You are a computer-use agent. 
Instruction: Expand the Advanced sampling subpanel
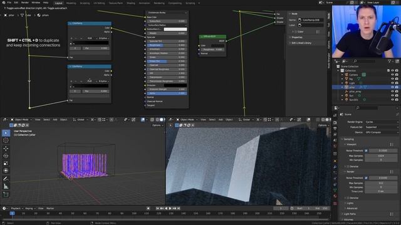pos(352,208)
